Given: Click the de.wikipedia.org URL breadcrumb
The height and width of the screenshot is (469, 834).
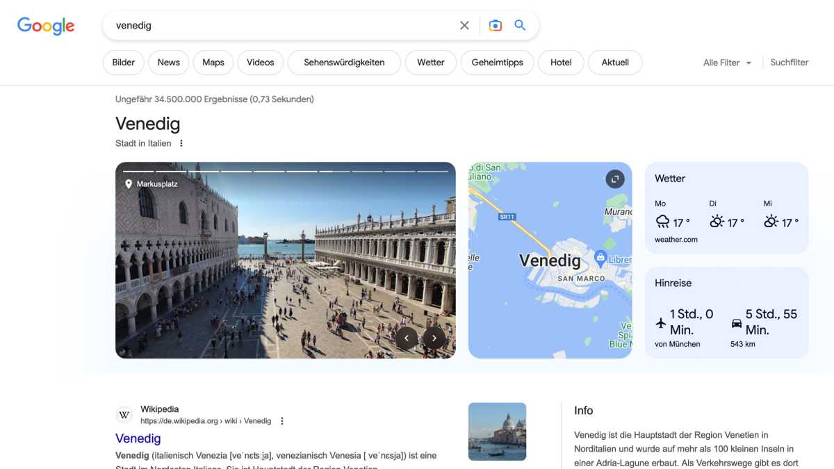Looking at the screenshot, I should (206, 421).
